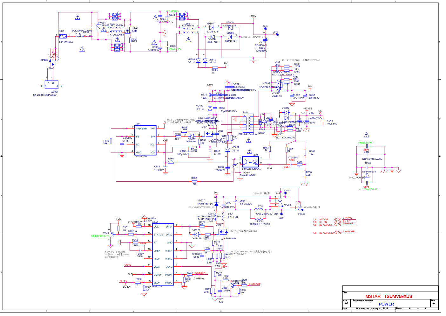446x316 pixels.
Task: Select the "VD804" diode designator
Action: click(x=191, y=60)
